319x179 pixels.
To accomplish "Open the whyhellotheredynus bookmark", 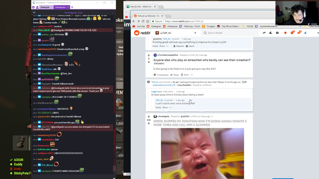I will [x=267, y=26].
